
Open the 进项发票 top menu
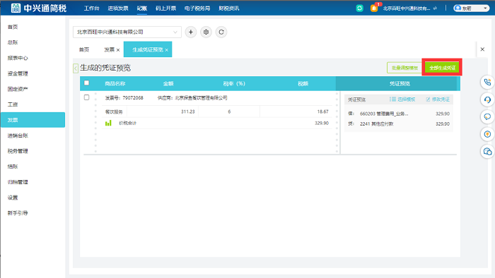(x=118, y=8)
